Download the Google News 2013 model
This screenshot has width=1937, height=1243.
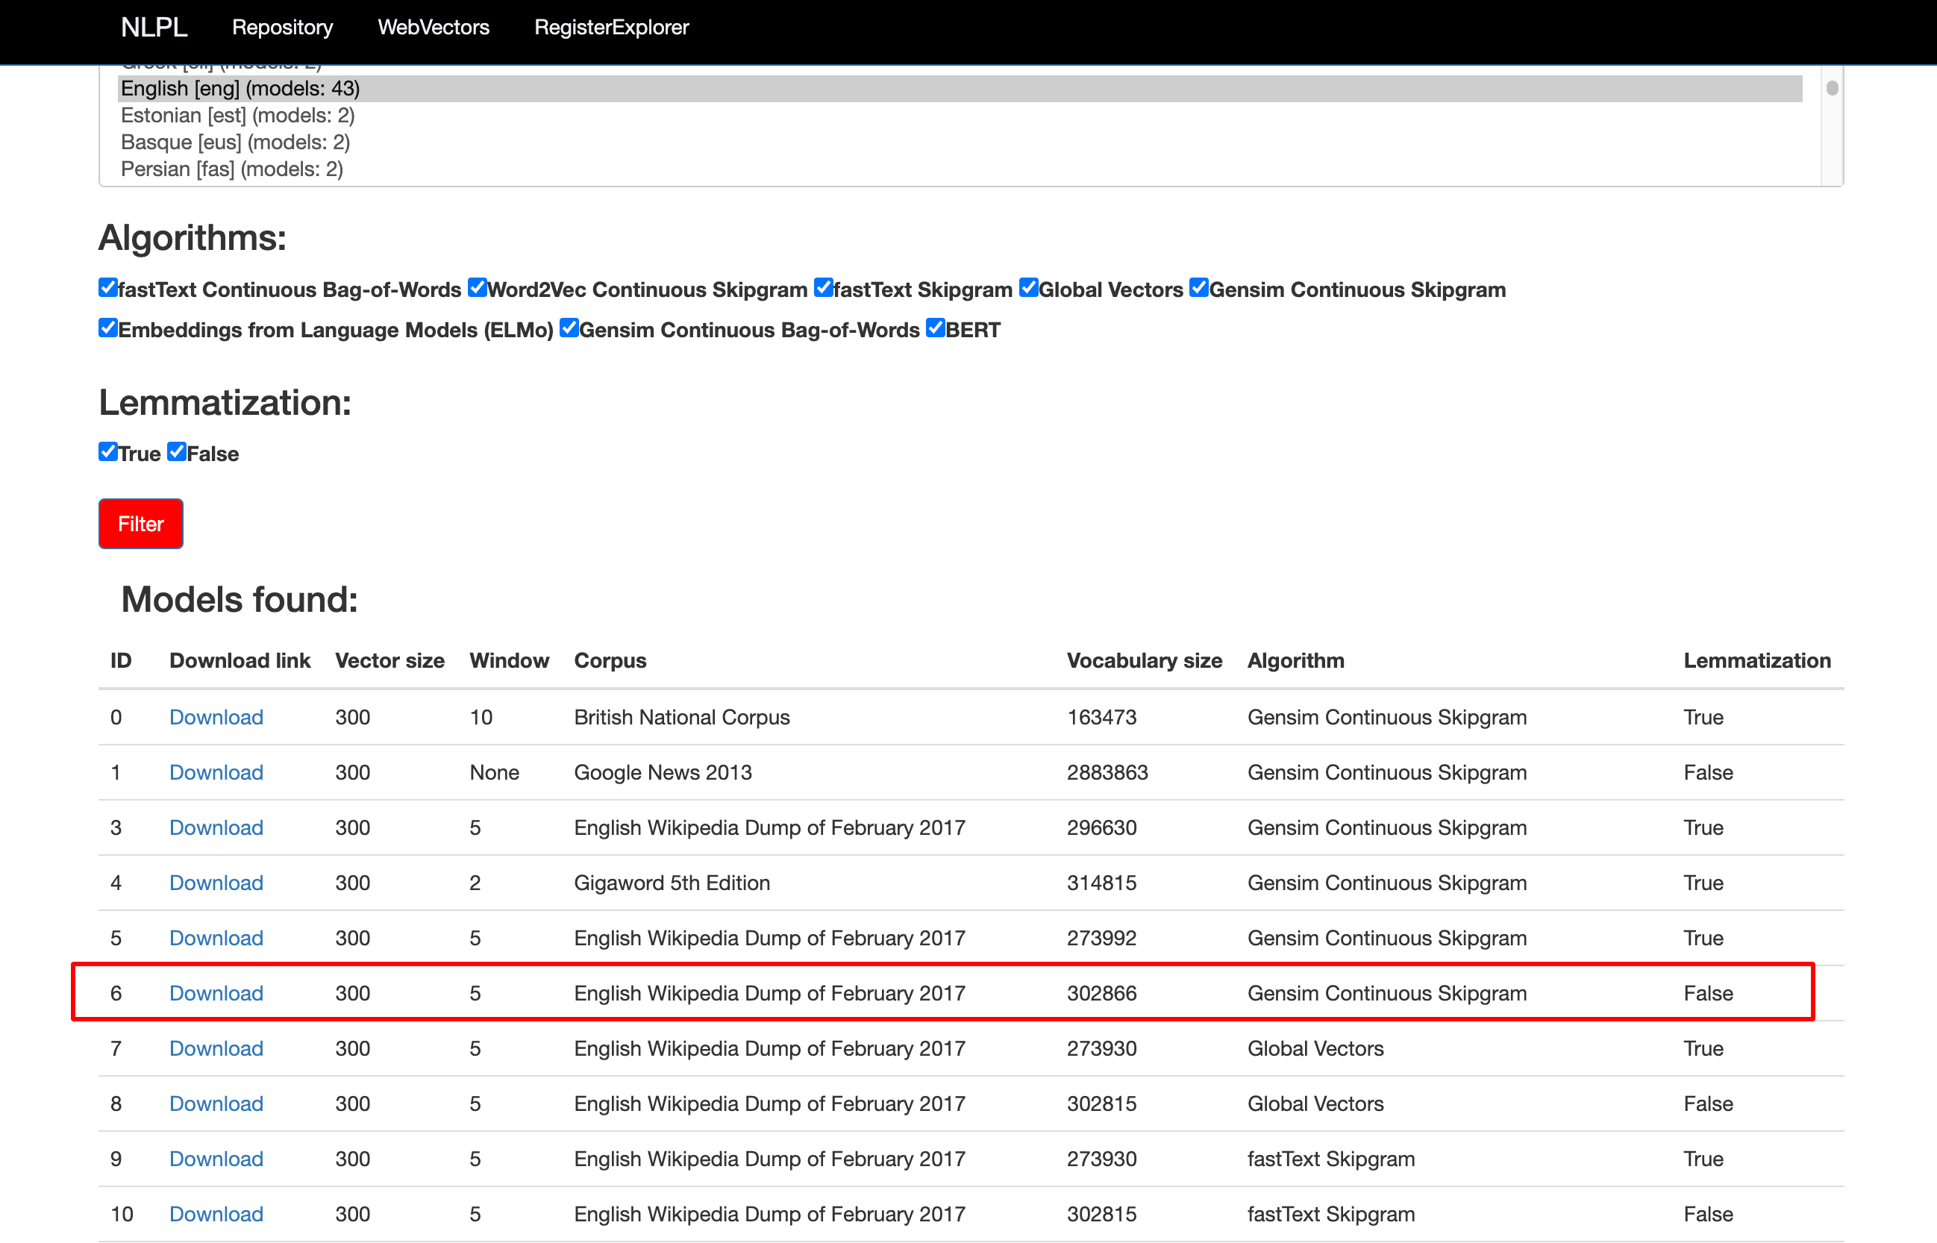click(216, 772)
